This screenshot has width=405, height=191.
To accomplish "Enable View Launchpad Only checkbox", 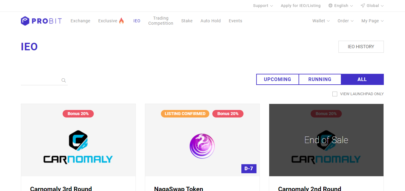I will coord(335,94).
